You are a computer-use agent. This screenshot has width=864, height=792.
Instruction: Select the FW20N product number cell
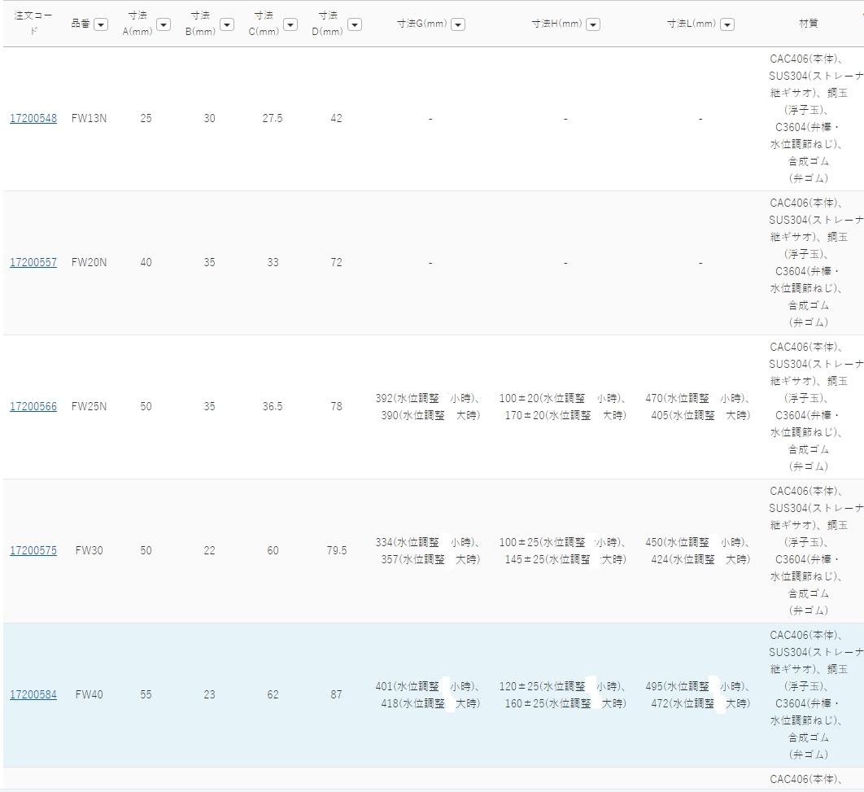coord(89,263)
